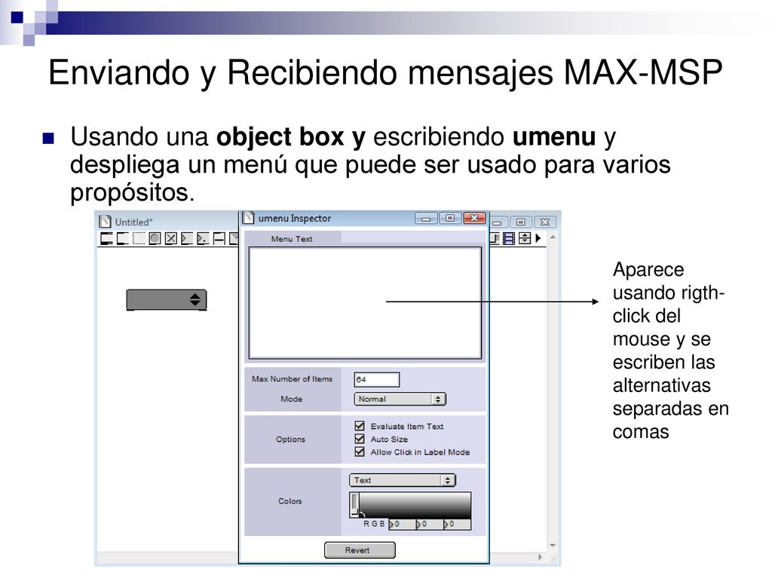Click the umenu Inspector title text
This screenshot has height=579, width=772.
(x=295, y=218)
